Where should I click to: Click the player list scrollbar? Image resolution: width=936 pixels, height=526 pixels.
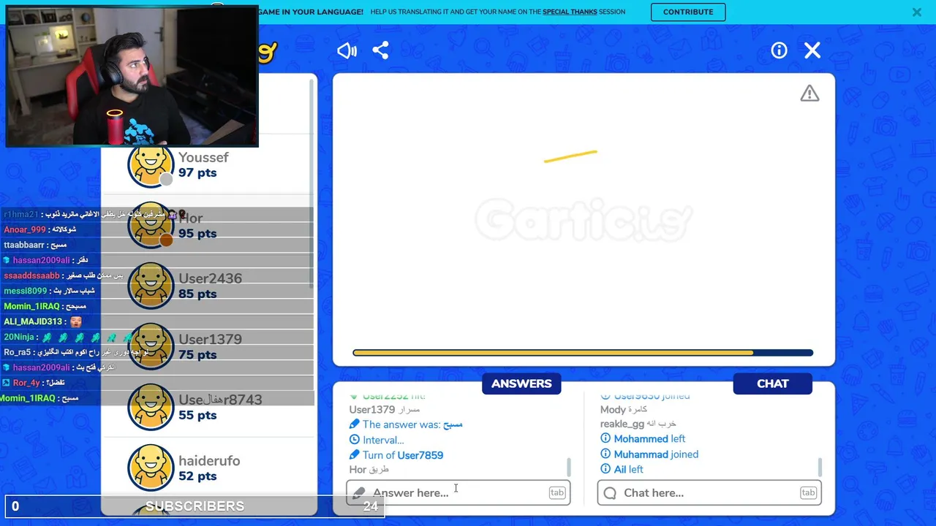coord(312,183)
